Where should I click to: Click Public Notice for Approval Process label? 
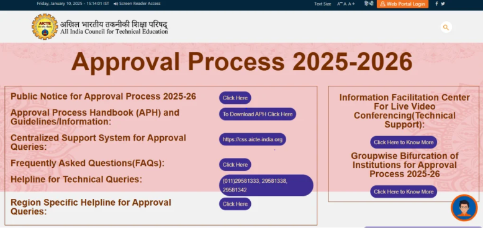coord(103,96)
